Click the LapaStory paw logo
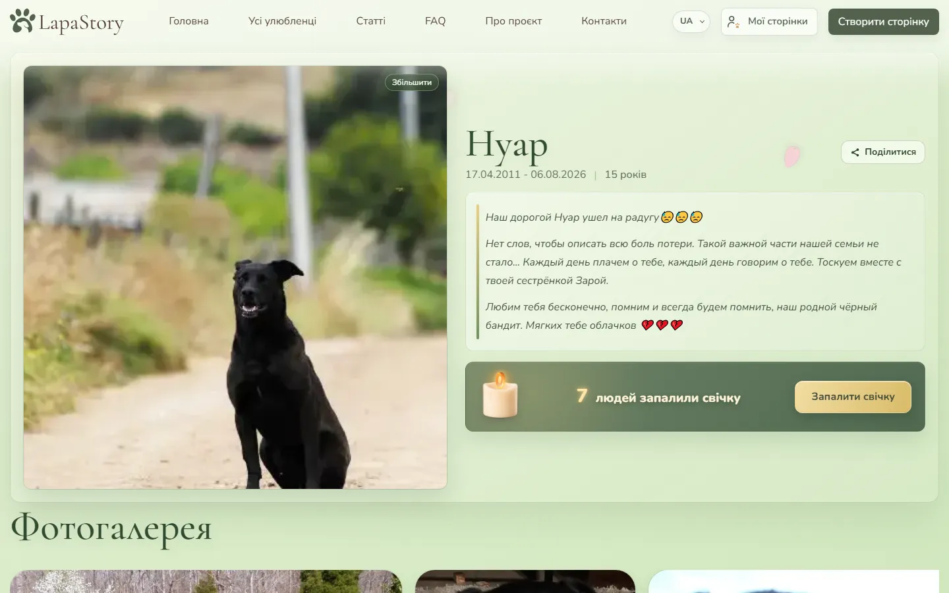 [x=67, y=22]
